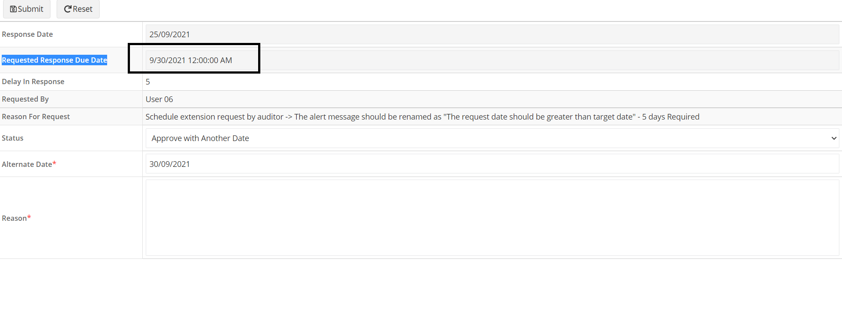Screen dimensions: 842x311
Task: Click the Response Date field
Action: (492, 34)
